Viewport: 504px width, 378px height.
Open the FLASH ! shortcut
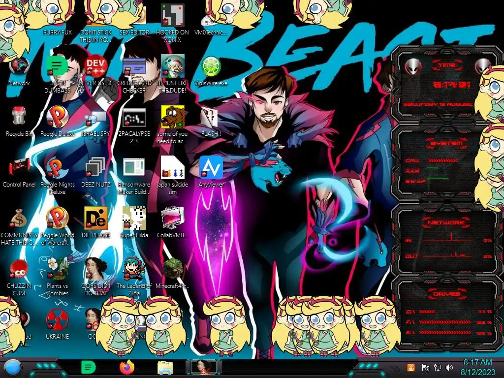point(211,122)
